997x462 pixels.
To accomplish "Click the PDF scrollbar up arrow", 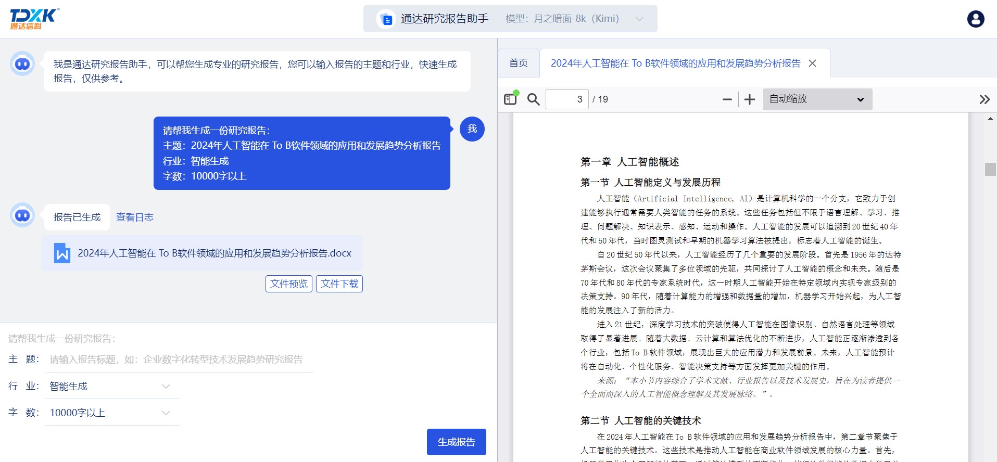I will coord(990,119).
